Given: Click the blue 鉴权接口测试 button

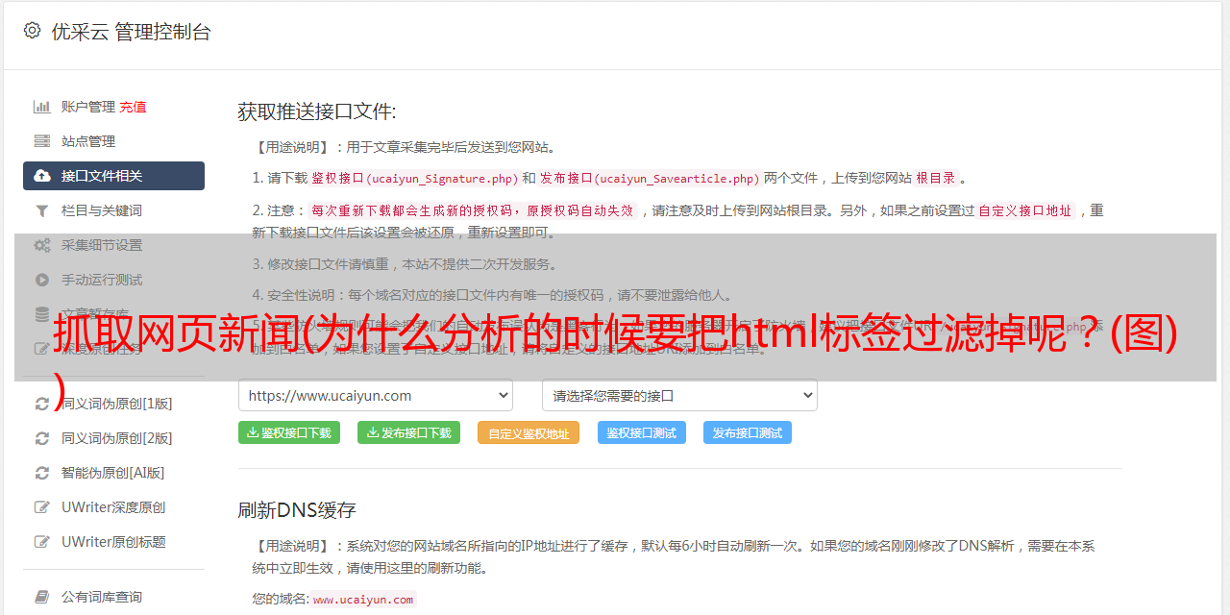Looking at the screenshot, I should (642, 432).
